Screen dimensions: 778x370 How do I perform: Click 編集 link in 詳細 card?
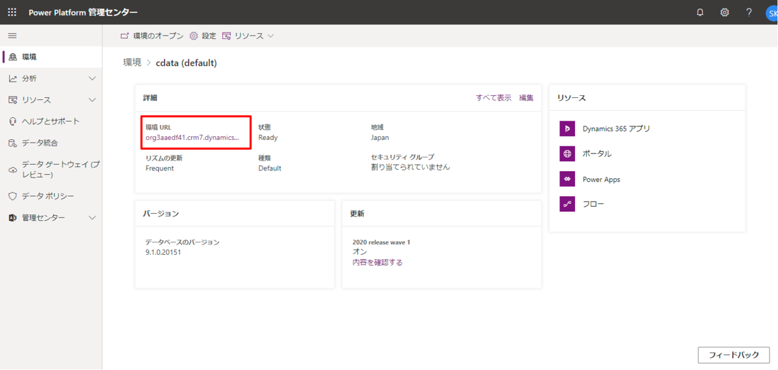pos(526,98)
